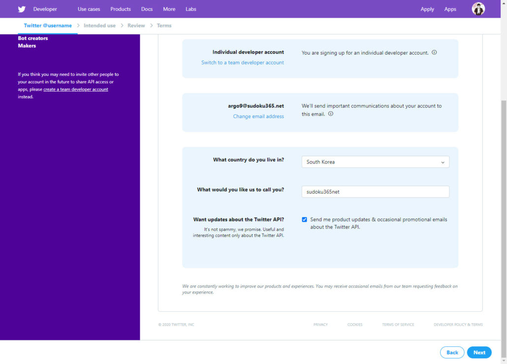Click info icon beside individual developer account text

[434, 52]
